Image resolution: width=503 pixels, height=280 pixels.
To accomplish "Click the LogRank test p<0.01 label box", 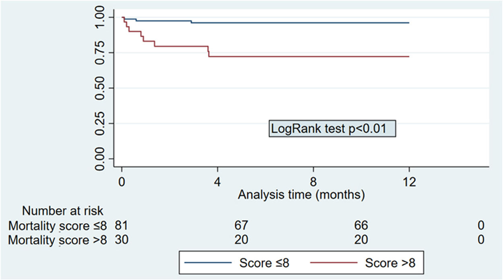I will [332, 129].
